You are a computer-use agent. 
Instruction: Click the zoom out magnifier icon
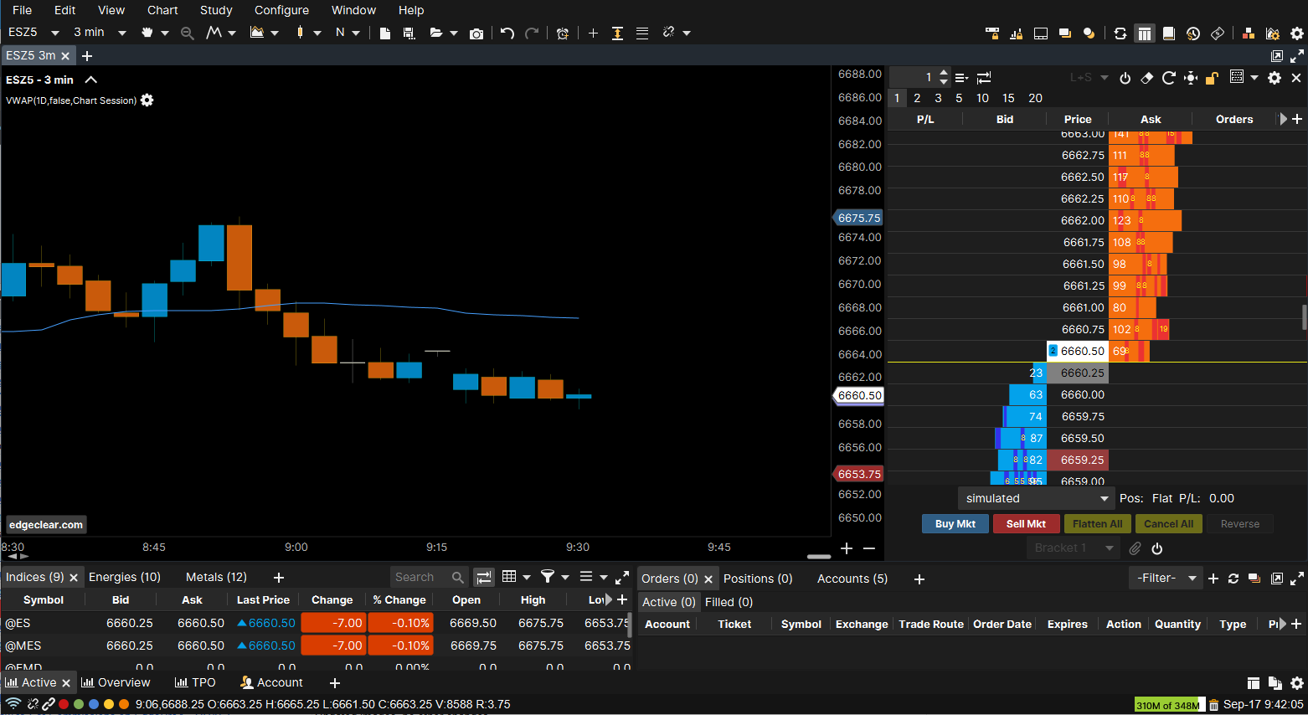pyautogui.click(x=188, y=33)
